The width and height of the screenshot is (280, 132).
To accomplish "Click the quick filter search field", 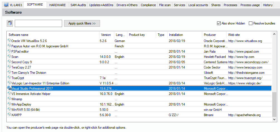I will pos(38,23).
